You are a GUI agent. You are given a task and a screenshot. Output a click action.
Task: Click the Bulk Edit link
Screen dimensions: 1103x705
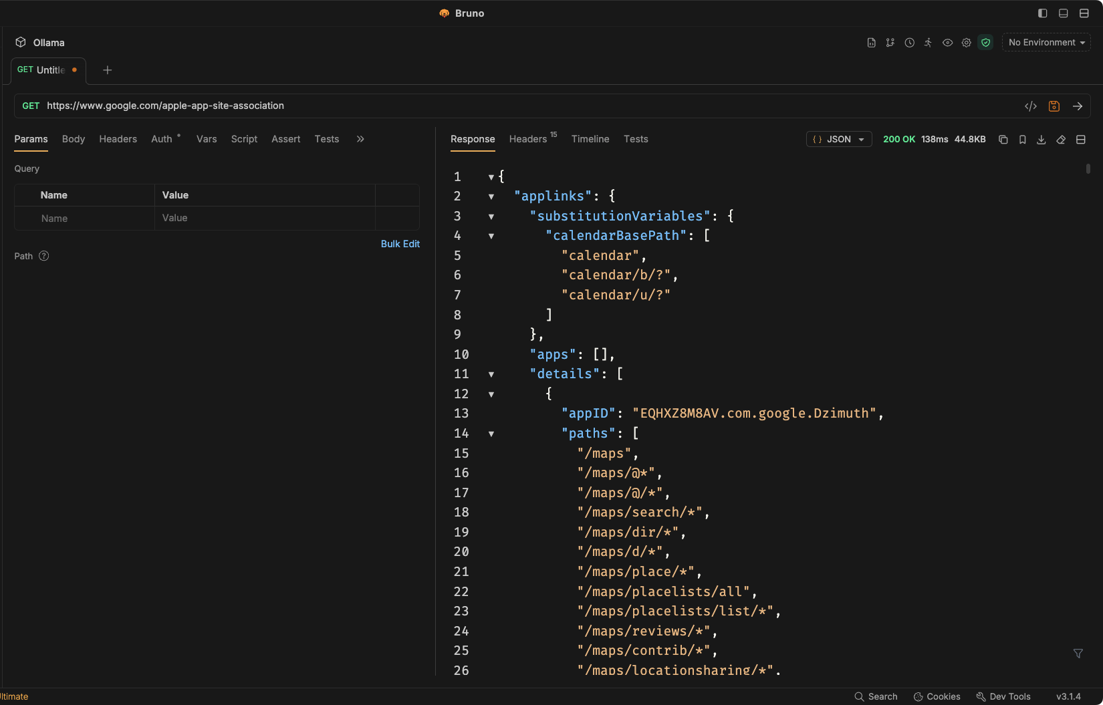pos(400,244)
